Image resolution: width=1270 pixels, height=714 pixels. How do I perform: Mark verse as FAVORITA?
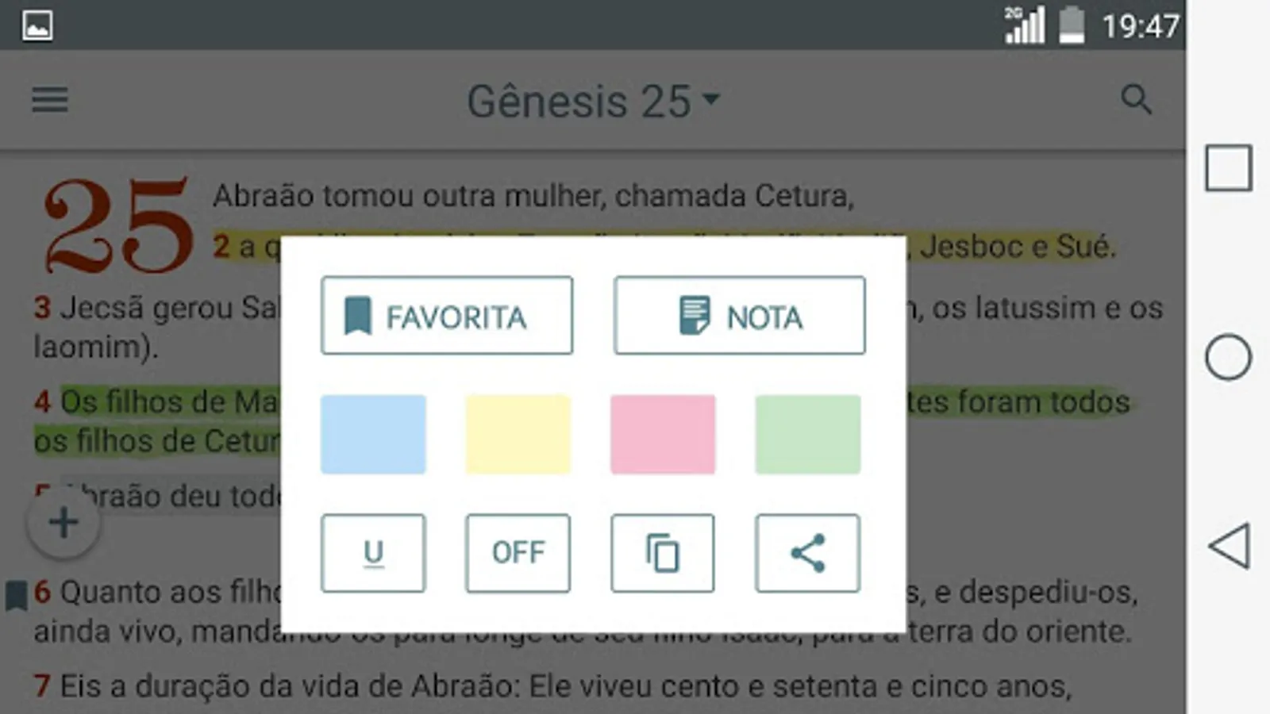(447, 316)
